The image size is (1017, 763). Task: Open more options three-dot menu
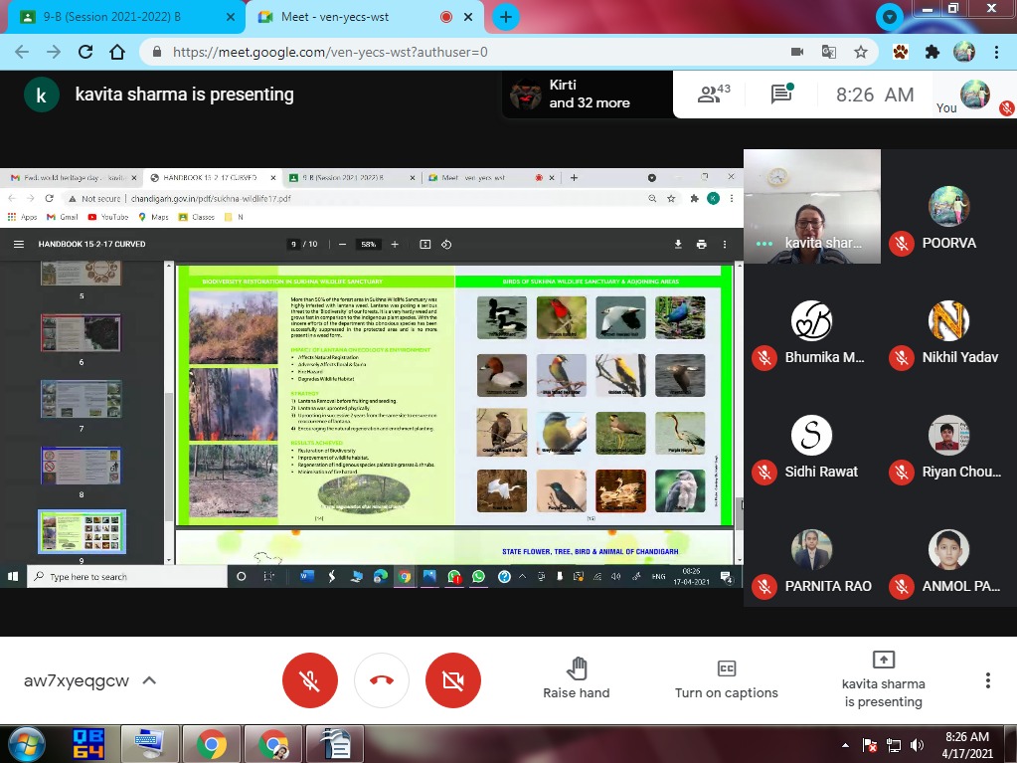pyautogui.click(x=987, y=680)
